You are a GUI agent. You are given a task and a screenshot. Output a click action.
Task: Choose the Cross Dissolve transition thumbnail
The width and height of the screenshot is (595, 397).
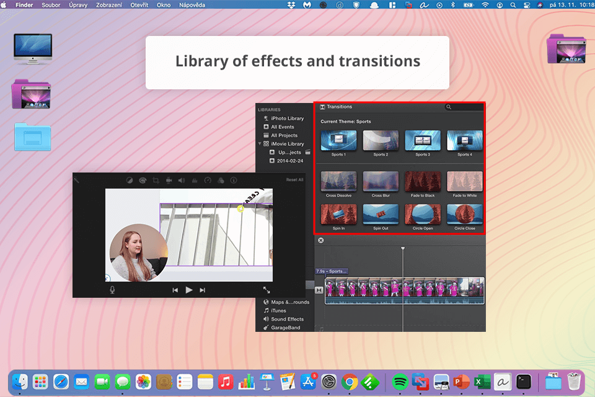click(338, 181)
